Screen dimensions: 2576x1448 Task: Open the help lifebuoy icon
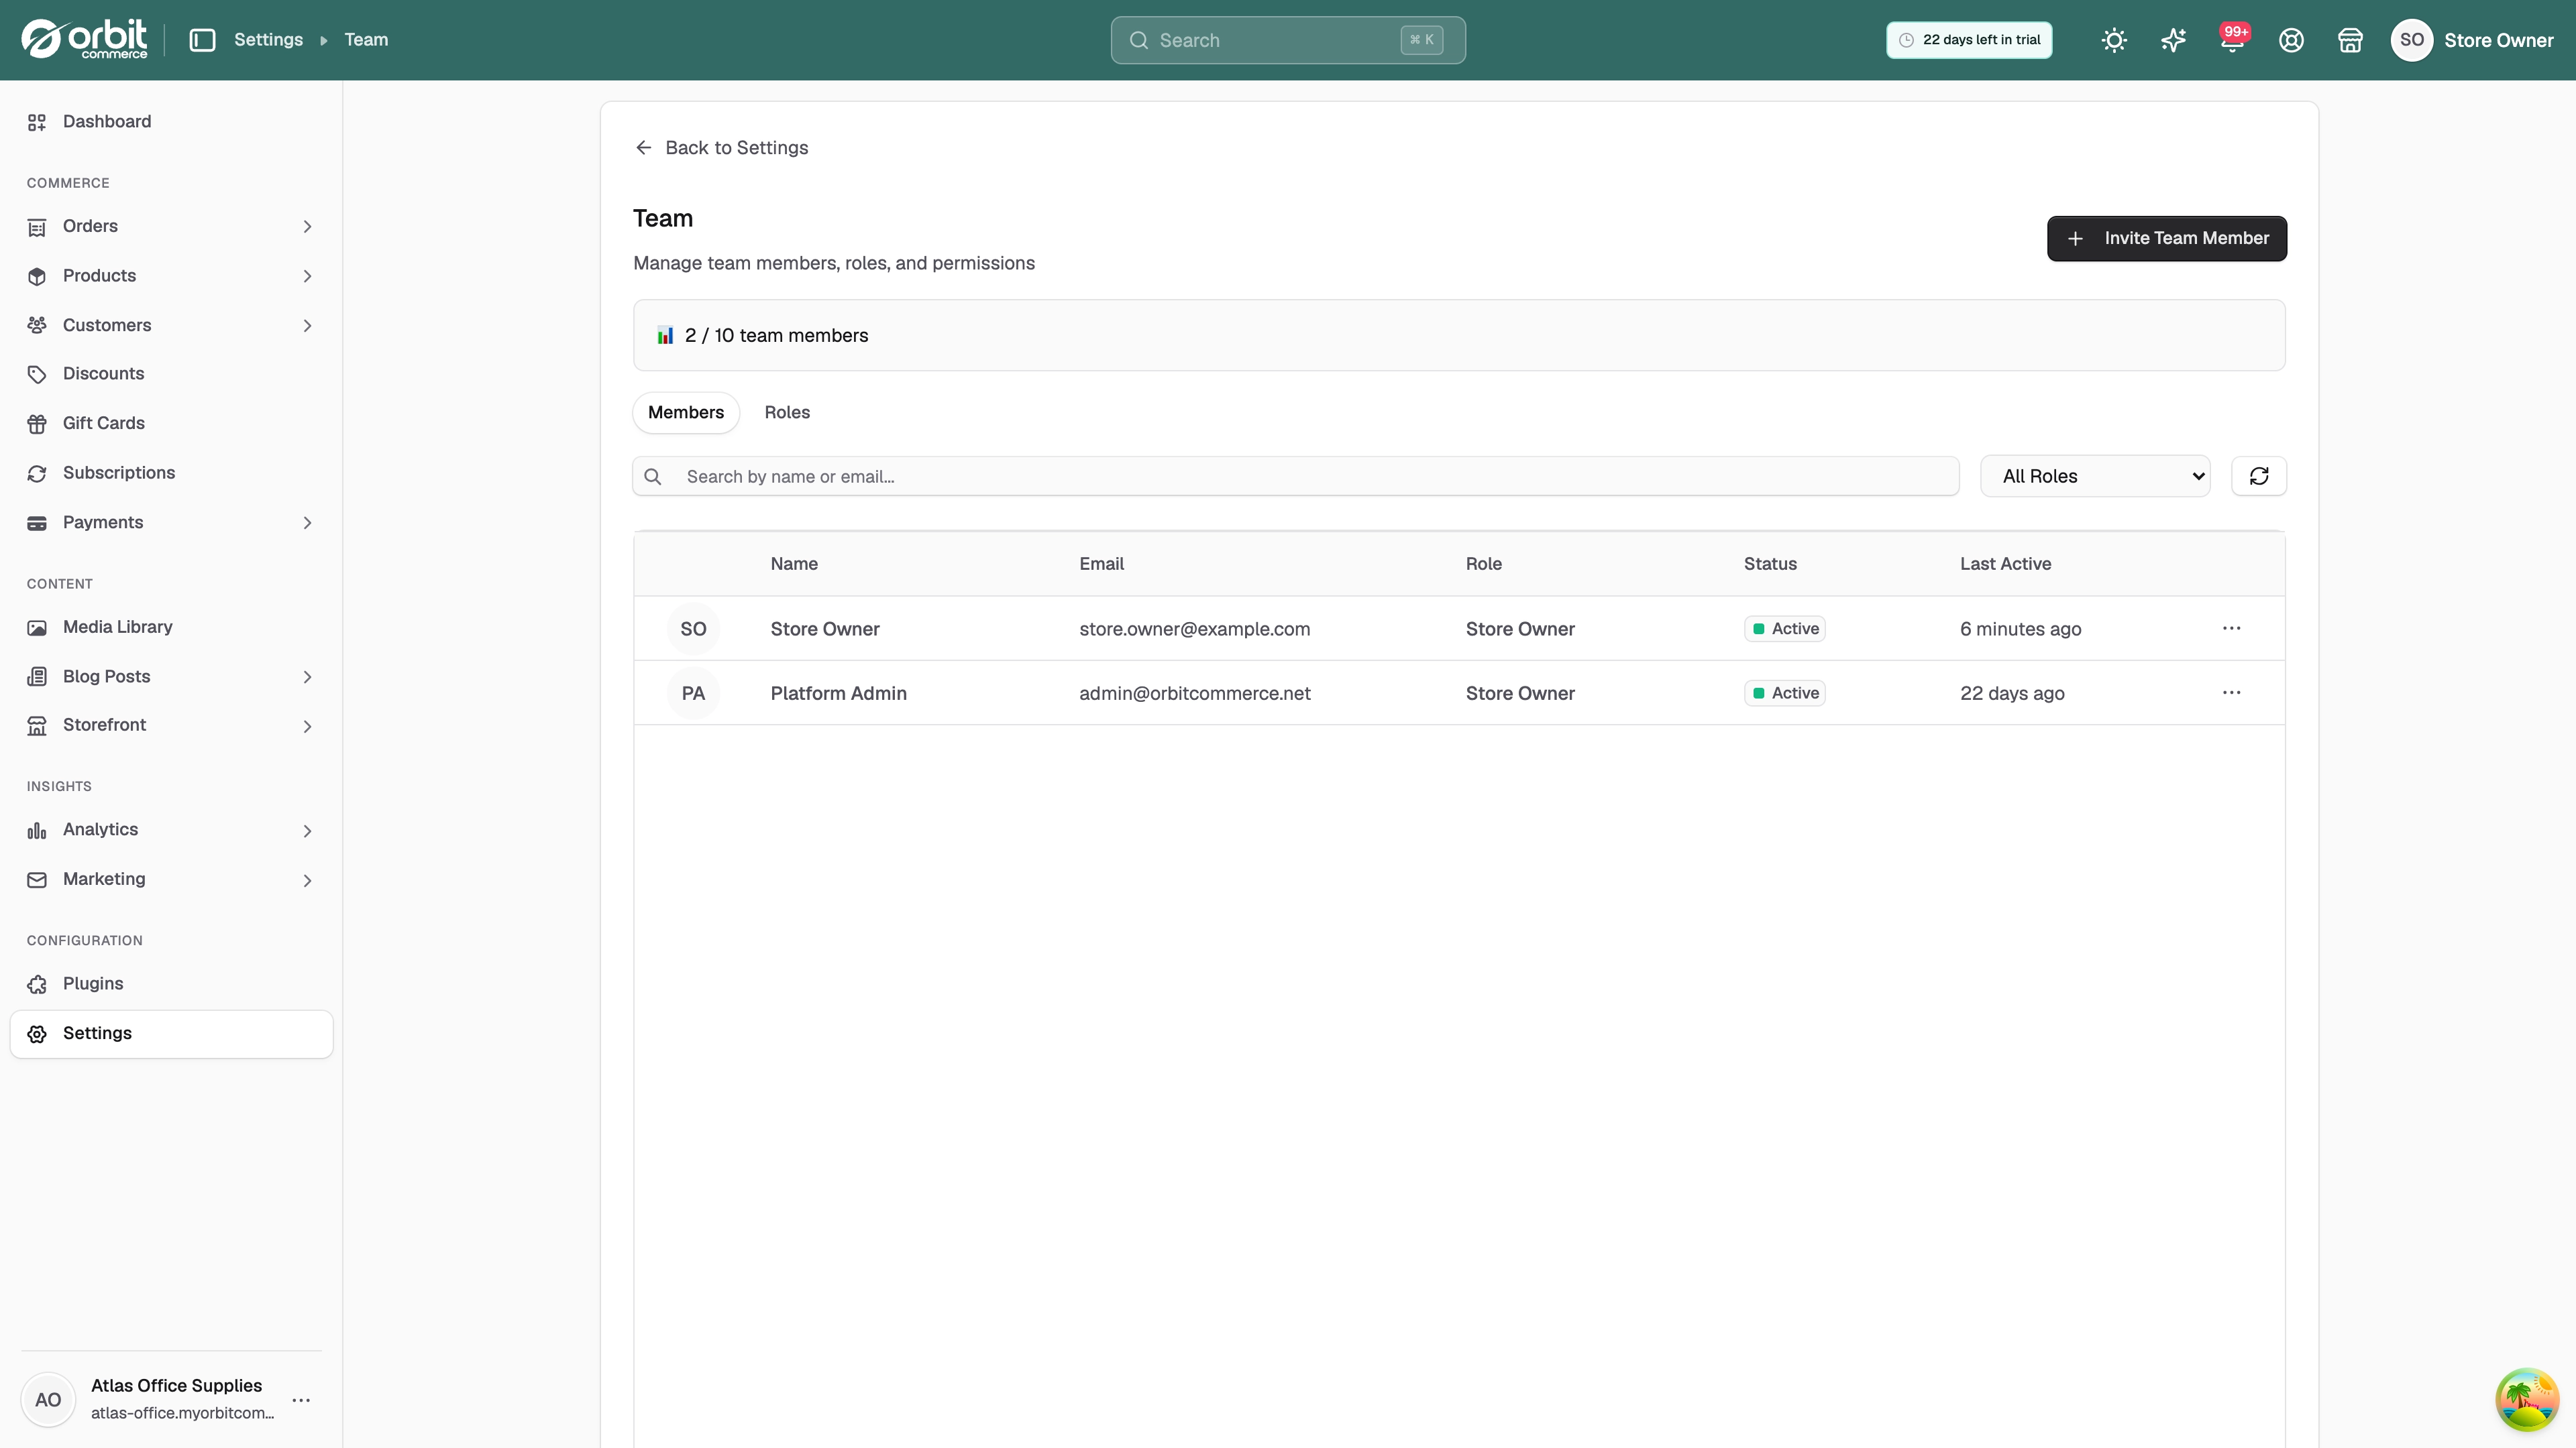coord(2291,40)
